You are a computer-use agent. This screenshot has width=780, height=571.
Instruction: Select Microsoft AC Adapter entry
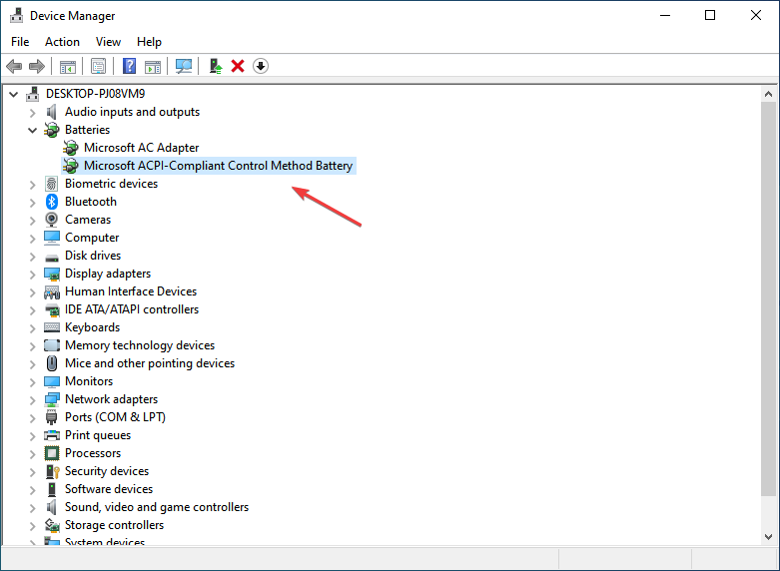tap(141, 148)
